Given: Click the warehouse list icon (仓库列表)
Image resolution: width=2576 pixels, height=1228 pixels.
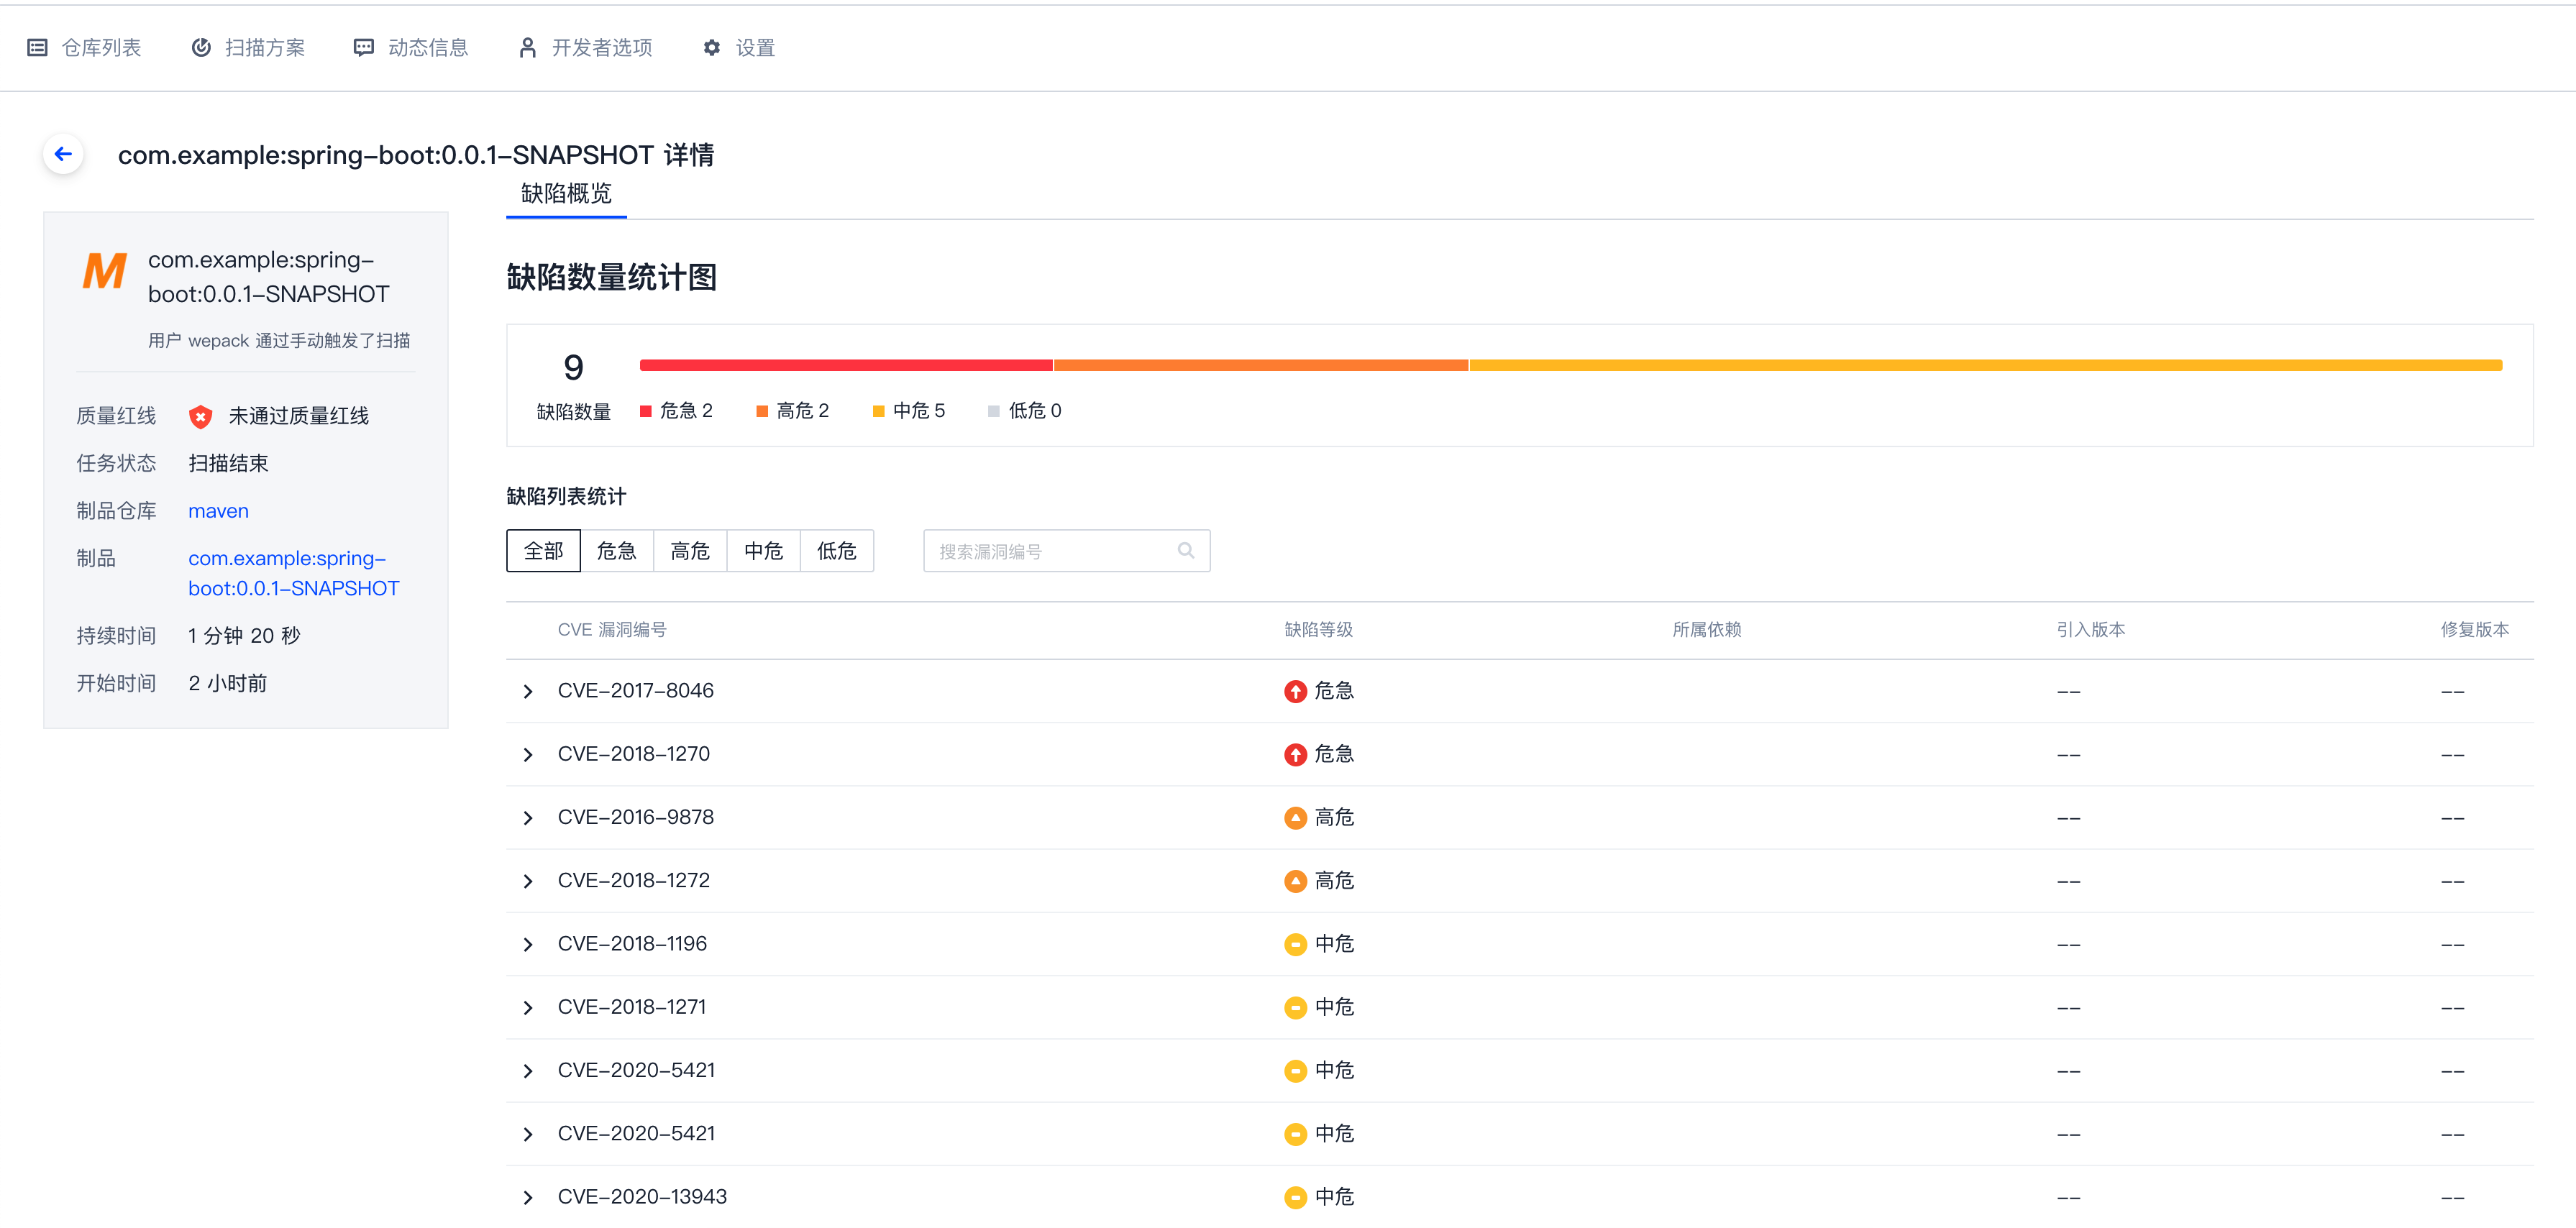Looking at the screenshot, I should [x=38, y=47].
